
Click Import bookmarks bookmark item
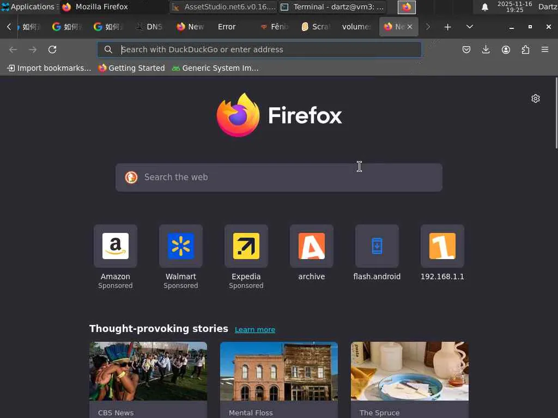(x=49, y=68)
